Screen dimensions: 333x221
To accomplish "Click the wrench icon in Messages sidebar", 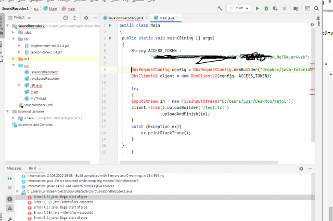I will (10, 219).
